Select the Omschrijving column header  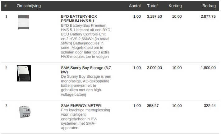pyautogui.click(x=29, y=6)
